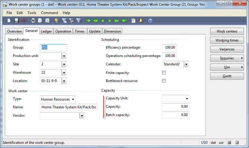Go to next record arrow icon
Viewport: 249px width, 148px height.
(110, 21)
